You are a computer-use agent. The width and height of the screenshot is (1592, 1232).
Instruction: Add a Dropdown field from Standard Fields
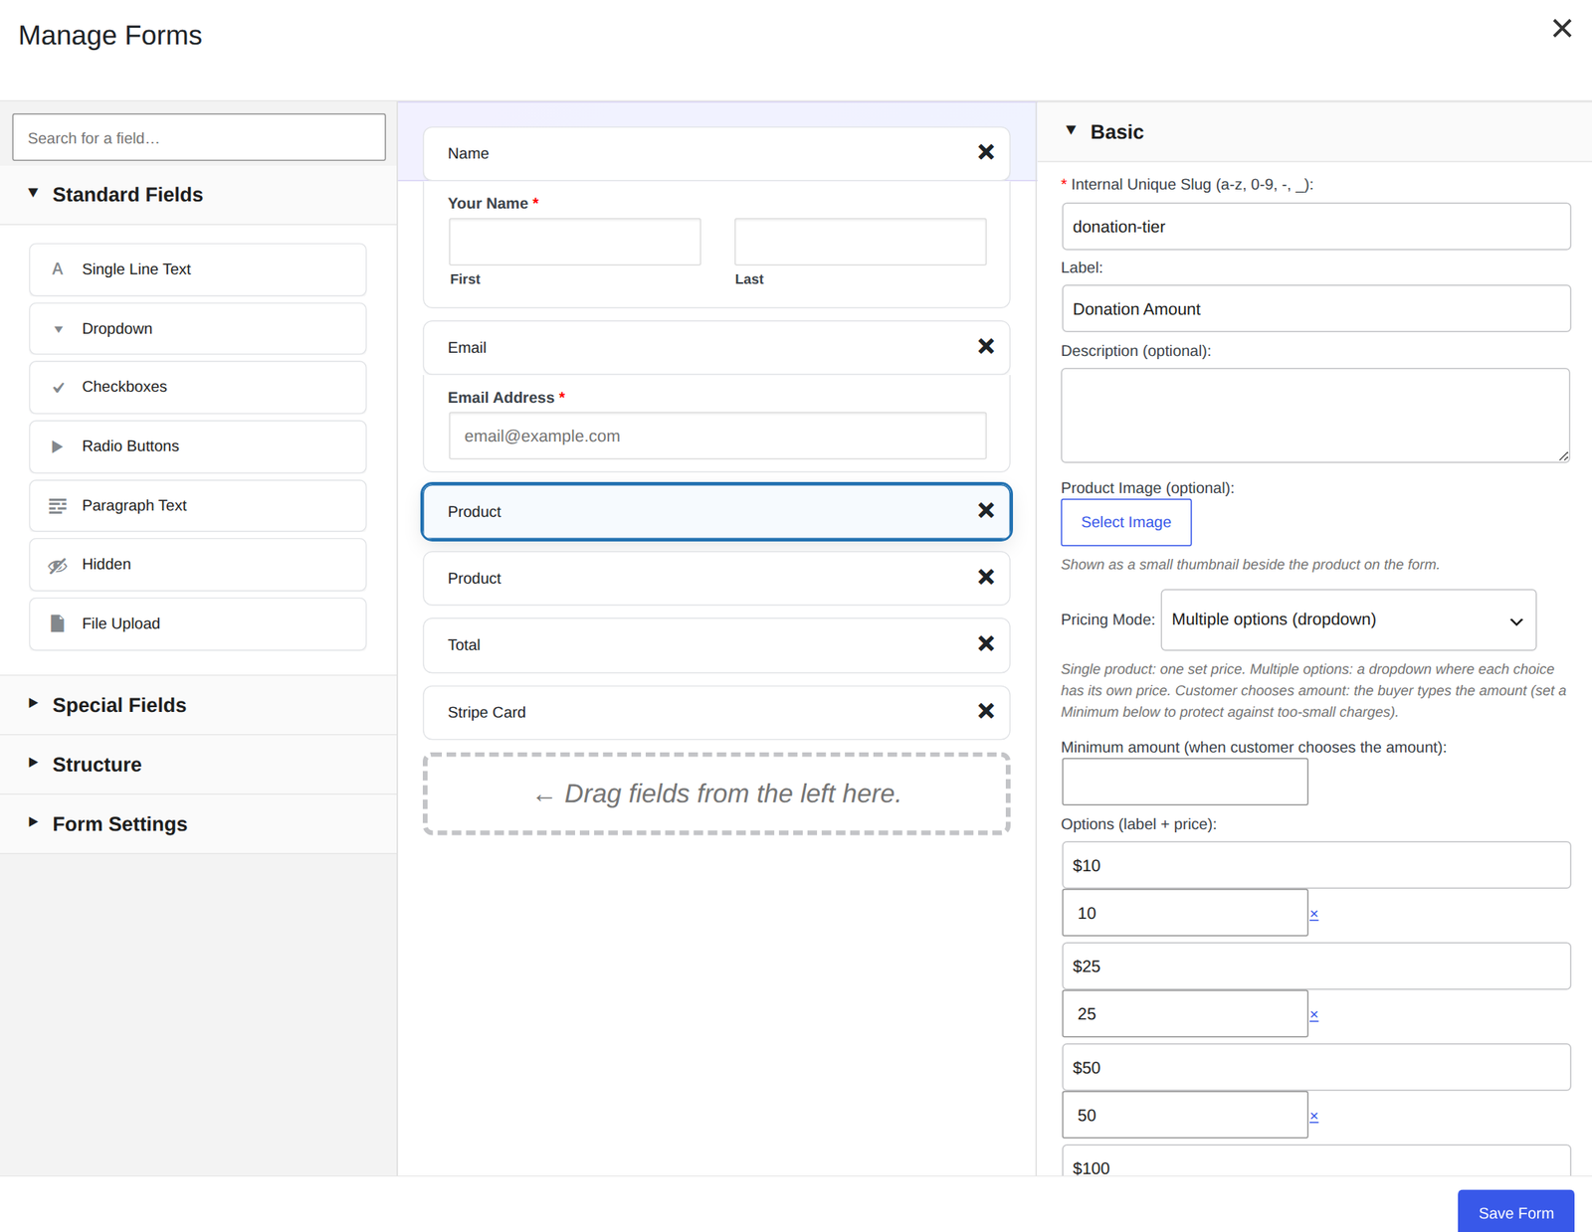pyautogui.click(x=198, y=329)
